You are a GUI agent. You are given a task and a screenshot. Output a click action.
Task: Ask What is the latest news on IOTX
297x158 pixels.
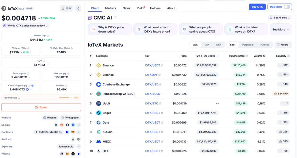pos(246,29)
